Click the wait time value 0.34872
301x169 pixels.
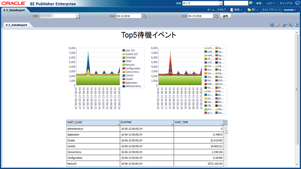218,135
